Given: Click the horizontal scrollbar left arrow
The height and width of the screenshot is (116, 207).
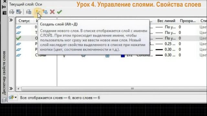Looking at the screenshot, I should 18,89.
